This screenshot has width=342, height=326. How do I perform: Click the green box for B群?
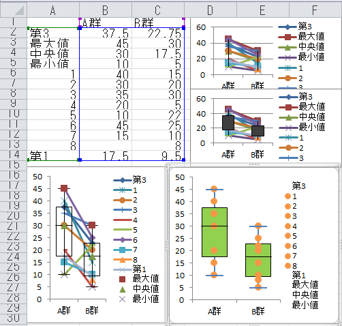click(x=258, y=260)
